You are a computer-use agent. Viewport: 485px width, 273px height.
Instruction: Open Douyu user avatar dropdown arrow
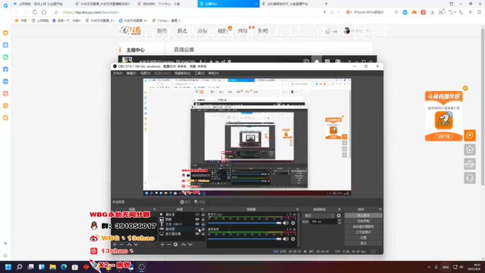(367, 31)
